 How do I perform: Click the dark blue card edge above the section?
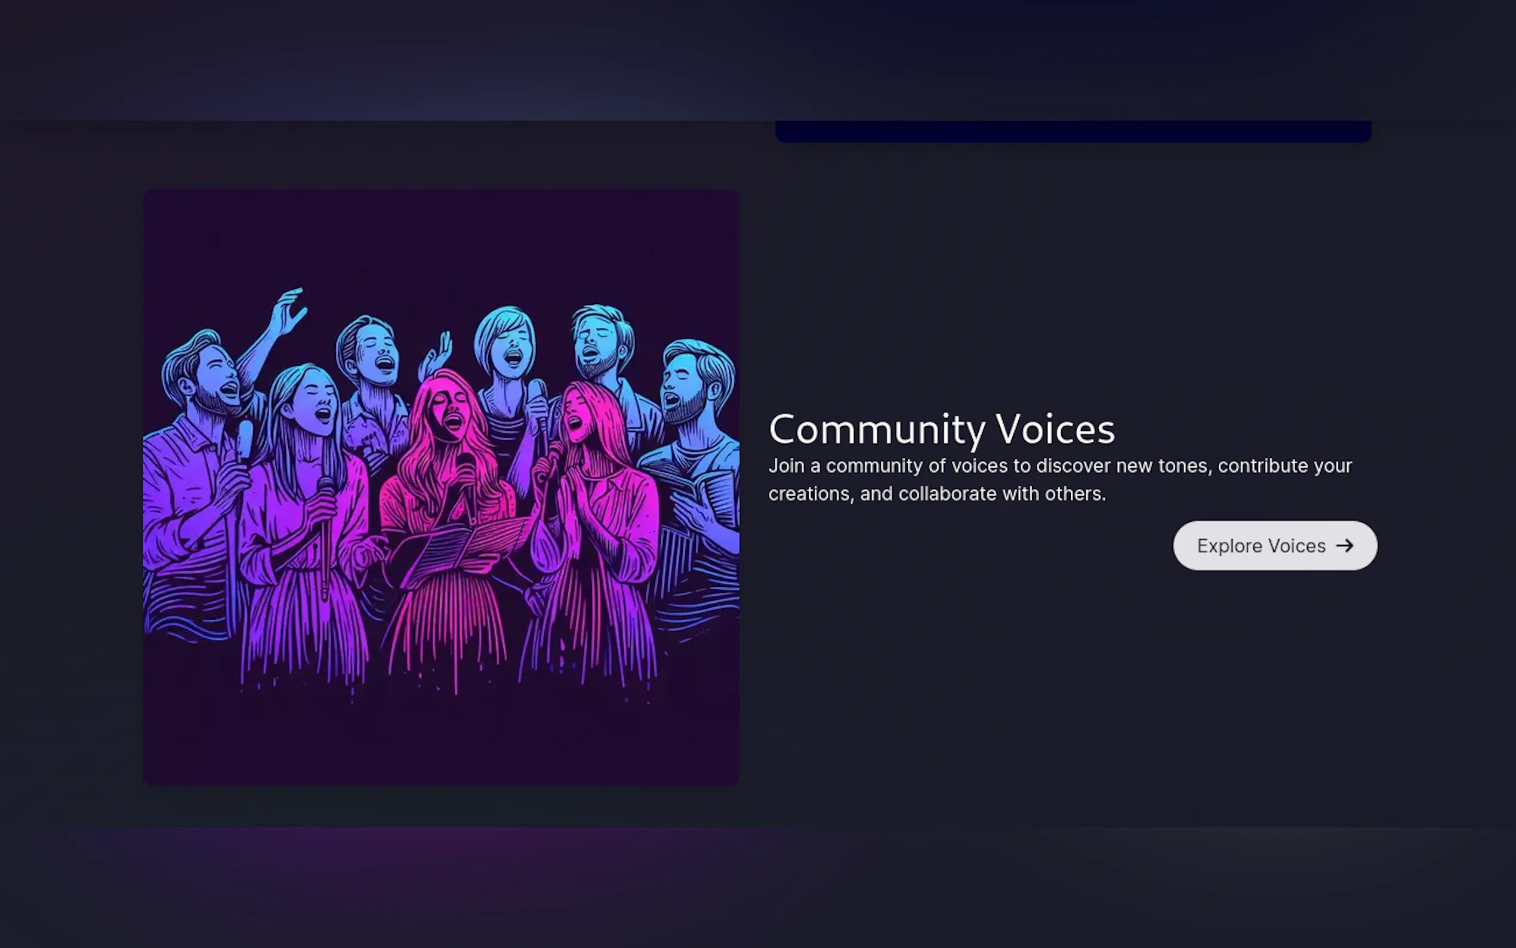tap(1073, 131)
